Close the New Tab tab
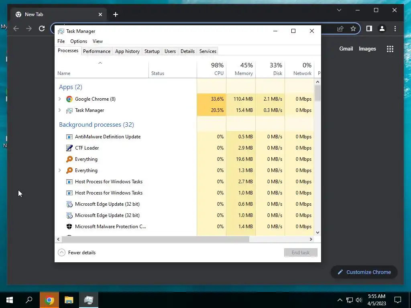 click(100, 15)
